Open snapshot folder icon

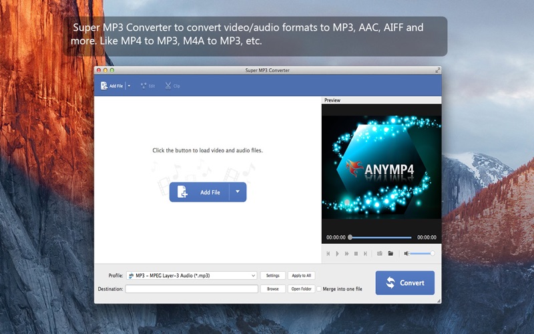[390, 253]
